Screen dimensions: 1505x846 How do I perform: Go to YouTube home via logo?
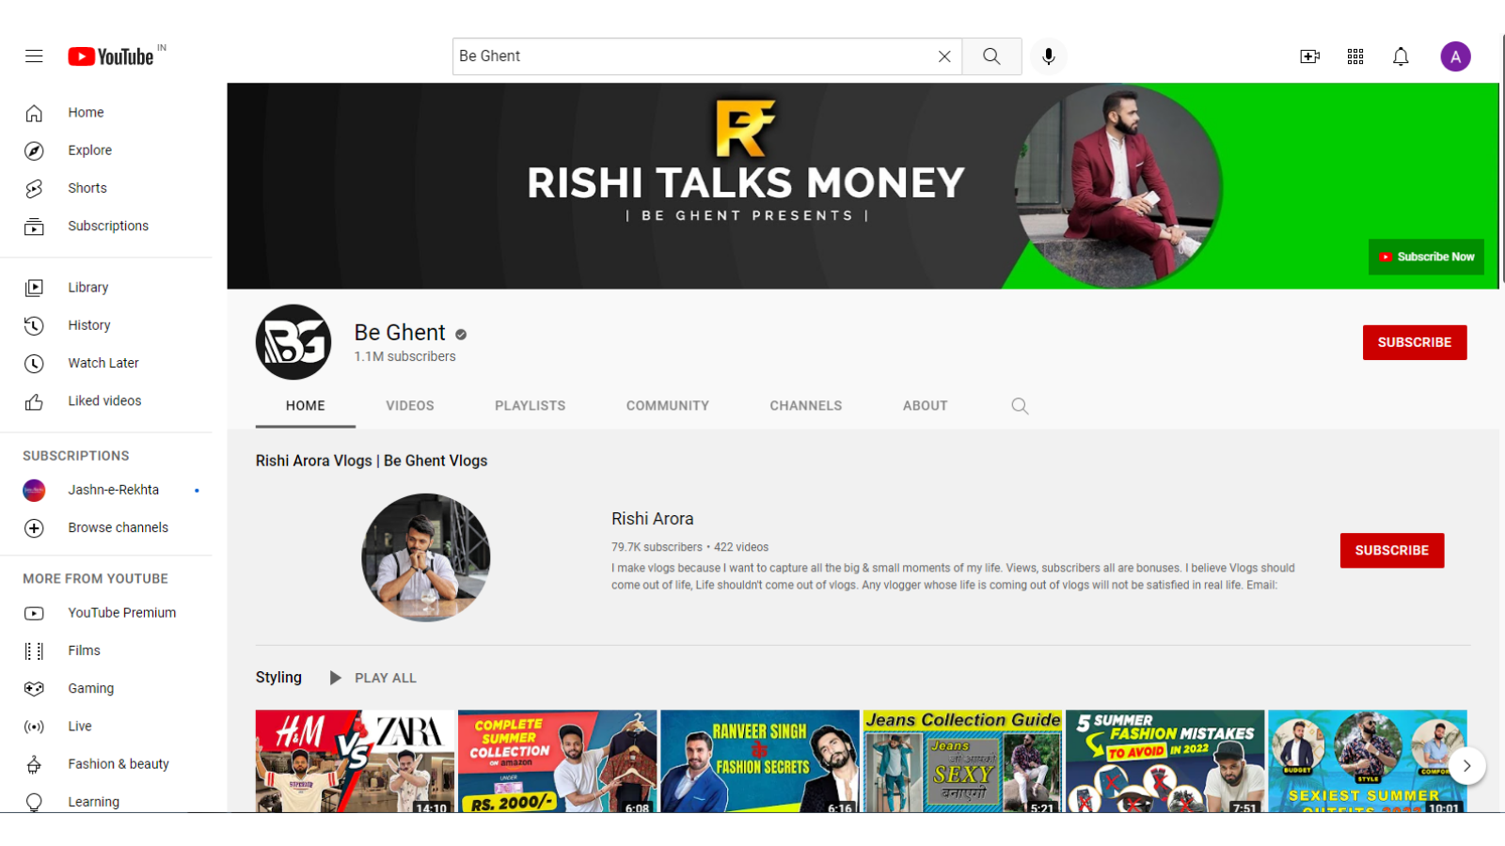111,56
